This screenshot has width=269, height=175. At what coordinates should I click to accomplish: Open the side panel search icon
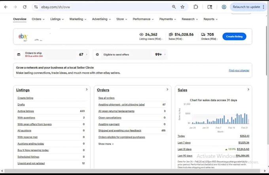coord(210,7)
